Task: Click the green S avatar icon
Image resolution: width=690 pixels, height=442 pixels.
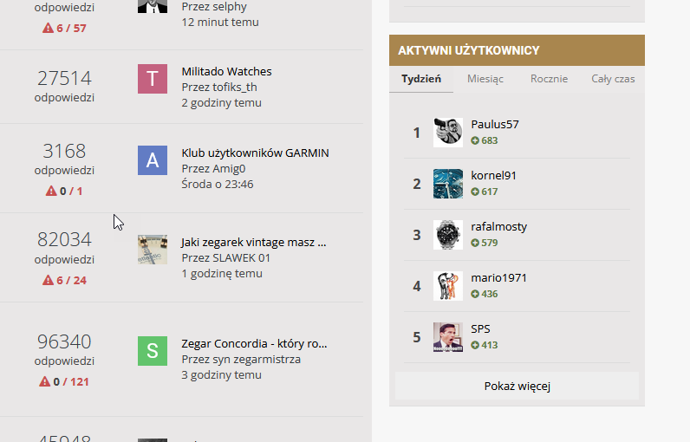Action: click(x=153, y=351)
